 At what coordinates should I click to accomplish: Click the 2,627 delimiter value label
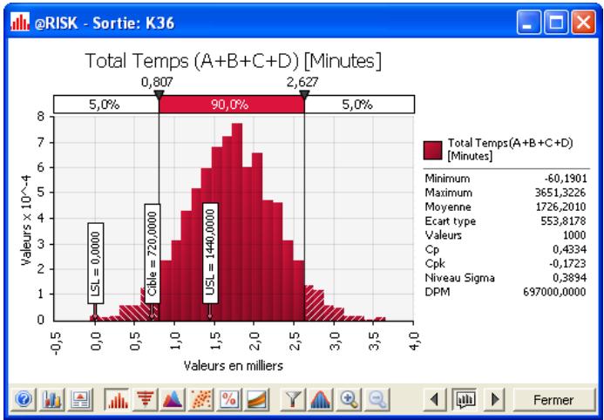pos(302,82)
